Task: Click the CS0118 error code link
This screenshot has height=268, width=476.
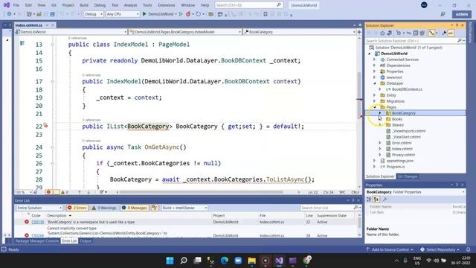Action: [38, 222]
